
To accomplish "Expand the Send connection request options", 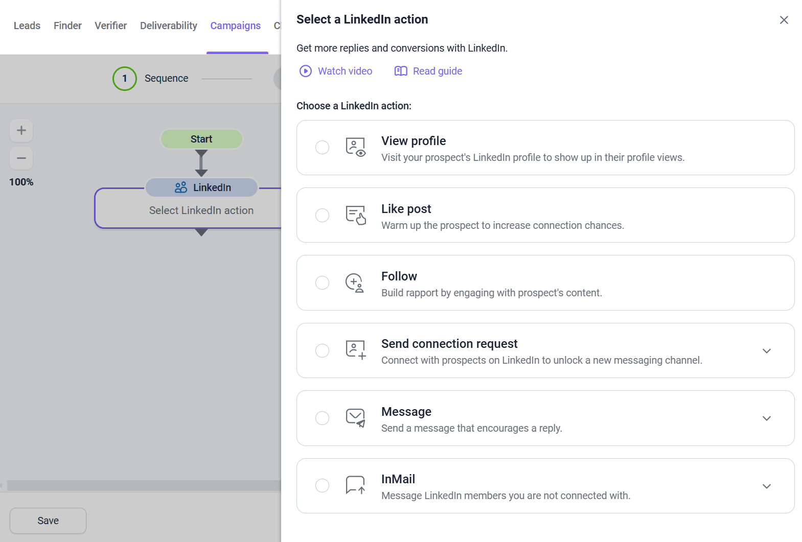I will click(x=766, y=351).
